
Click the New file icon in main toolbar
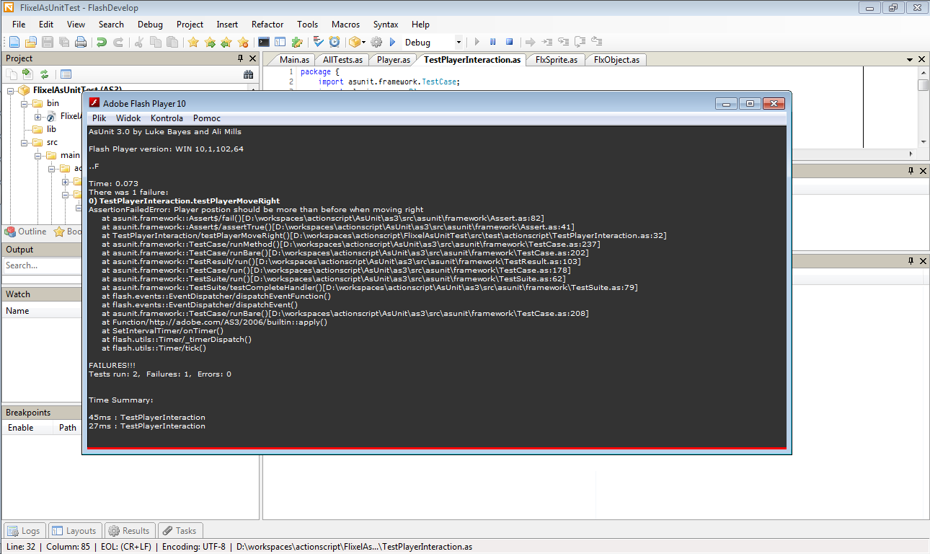tap(14, 43)
